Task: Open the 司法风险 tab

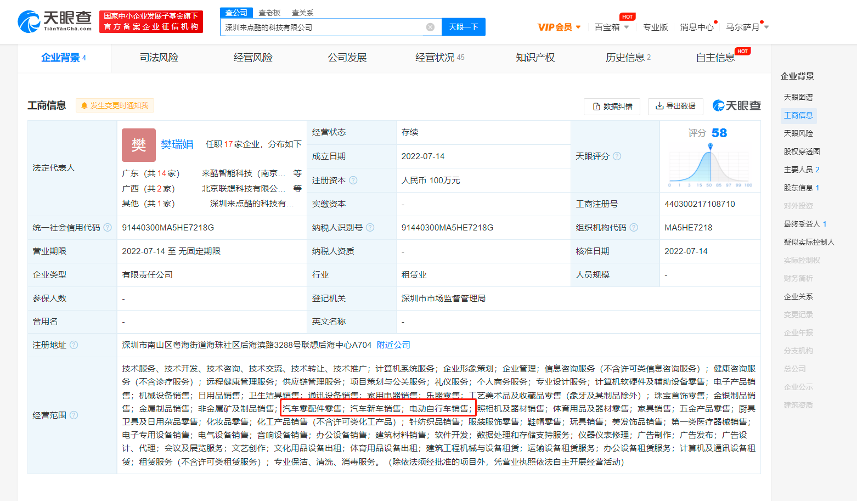Action: (x=159, y=57)
